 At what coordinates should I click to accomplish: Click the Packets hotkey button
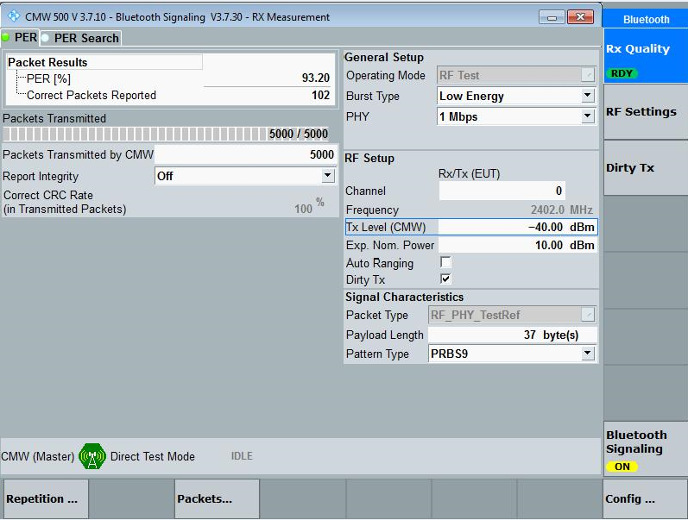[218, 498]
